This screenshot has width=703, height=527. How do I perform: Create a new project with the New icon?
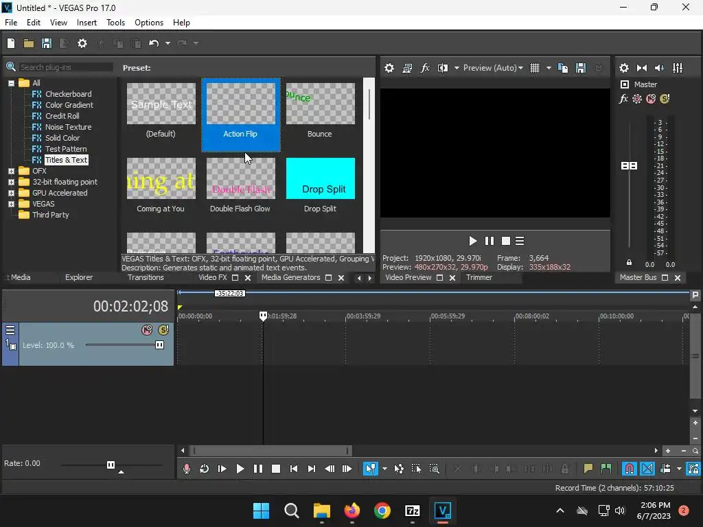click(11, 43)
